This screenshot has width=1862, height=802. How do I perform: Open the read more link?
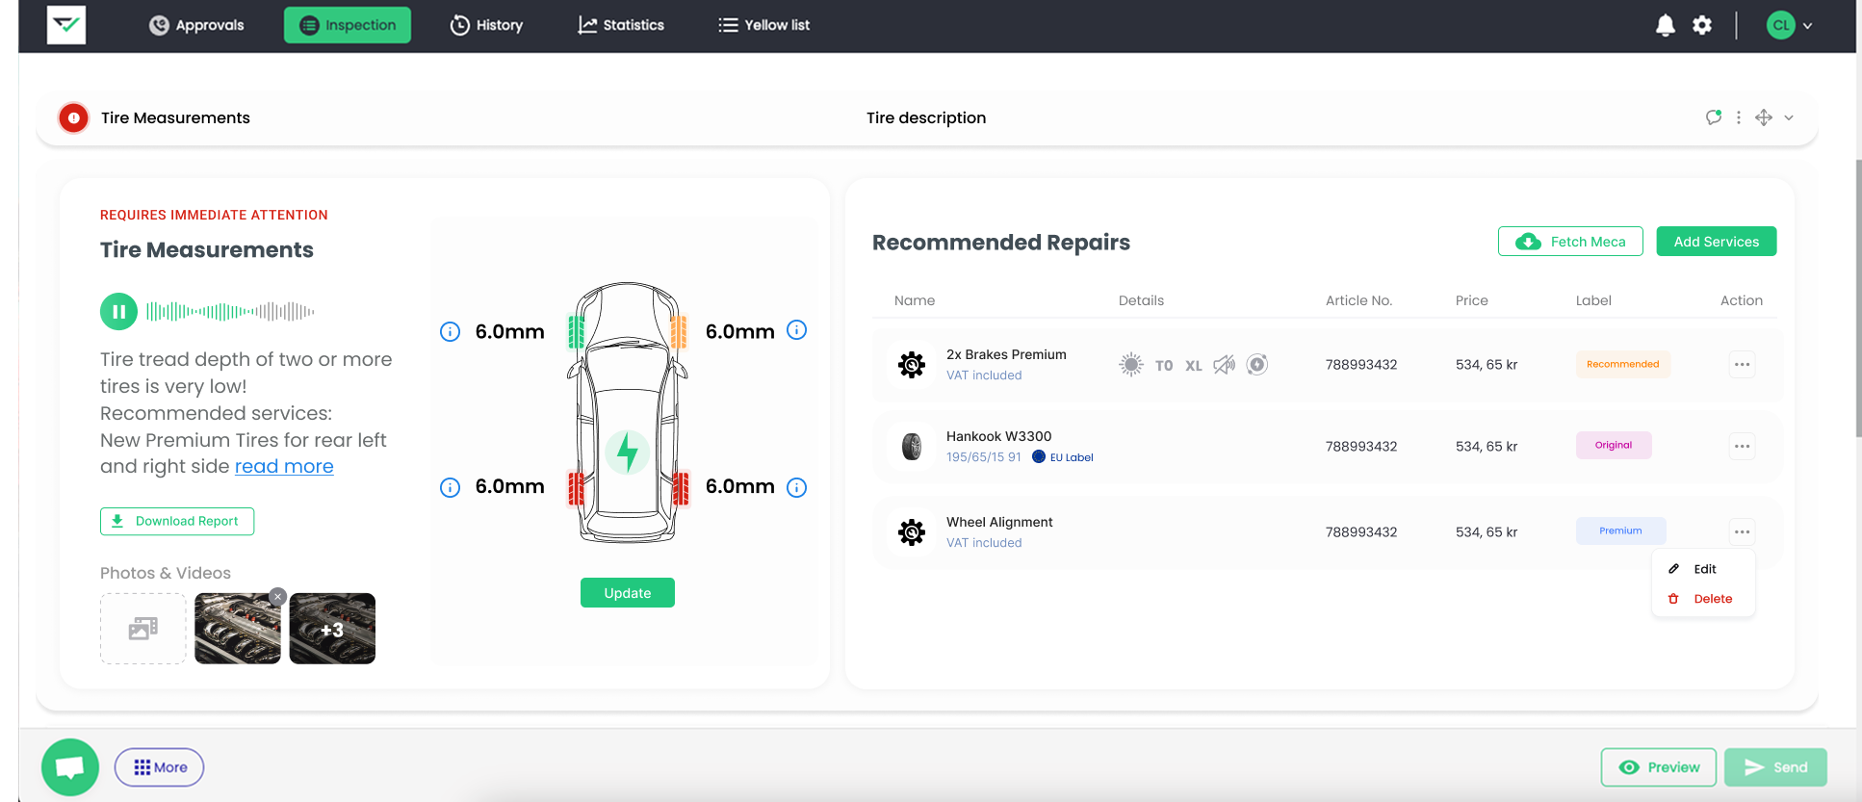[284, 466]
